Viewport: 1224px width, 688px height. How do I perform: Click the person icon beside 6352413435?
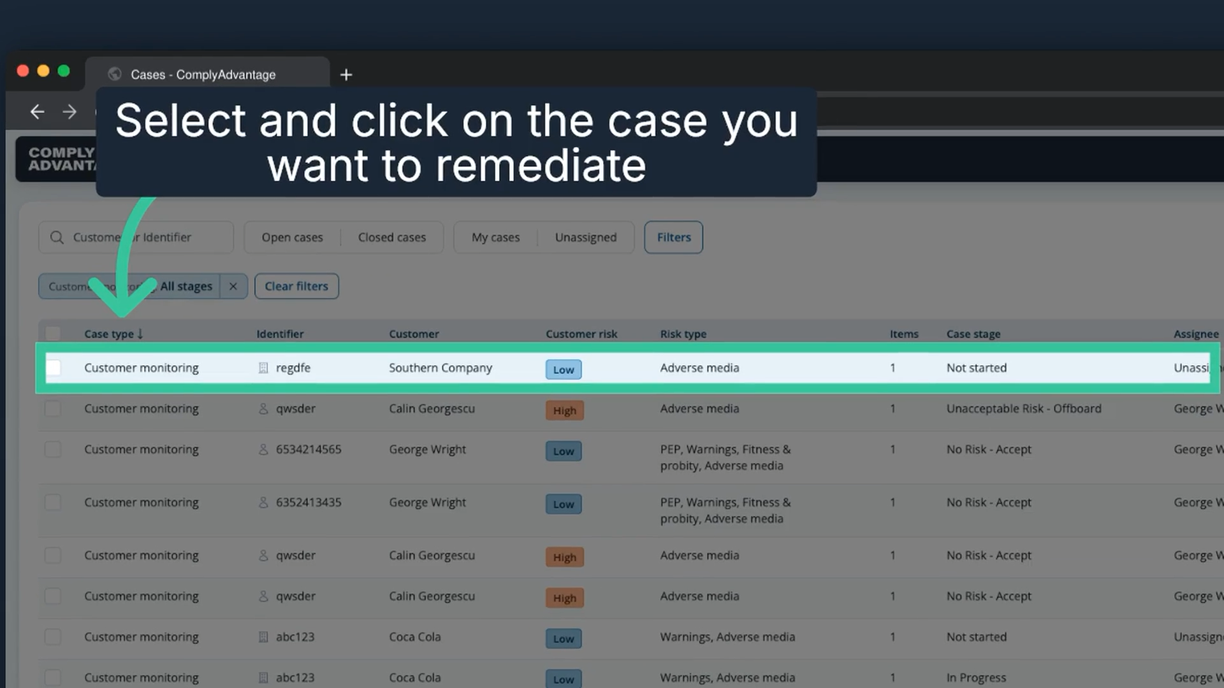263,503
